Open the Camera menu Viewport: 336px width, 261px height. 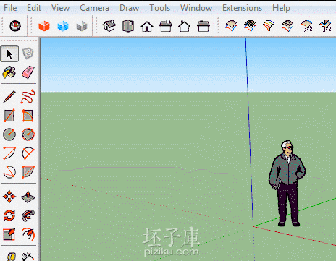pyautogui.click(x=94, y=8)
